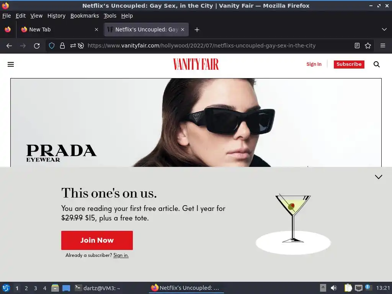Click the red Subscribe button
392x294 pixels.
349,64
